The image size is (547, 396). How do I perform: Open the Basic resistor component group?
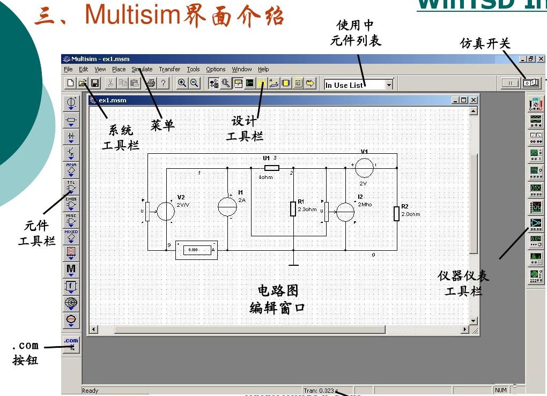tap(71, 120)
